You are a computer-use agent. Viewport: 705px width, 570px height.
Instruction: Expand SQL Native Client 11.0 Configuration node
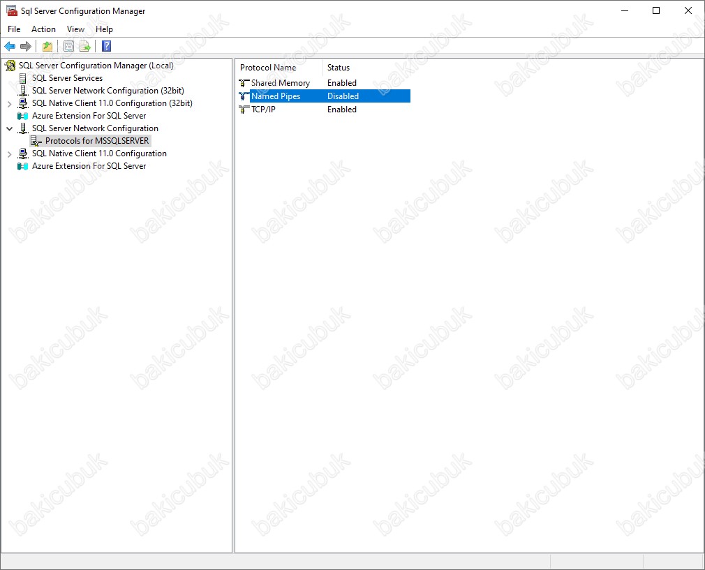click(10, 154)
